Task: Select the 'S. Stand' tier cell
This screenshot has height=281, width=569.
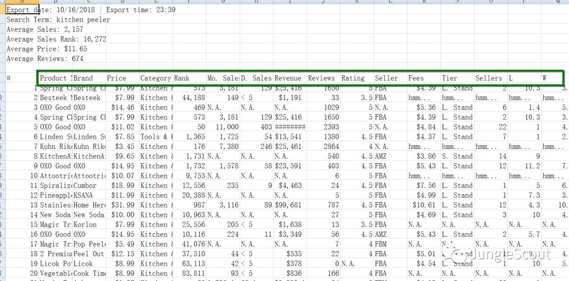Action: (x=457, y=156)
